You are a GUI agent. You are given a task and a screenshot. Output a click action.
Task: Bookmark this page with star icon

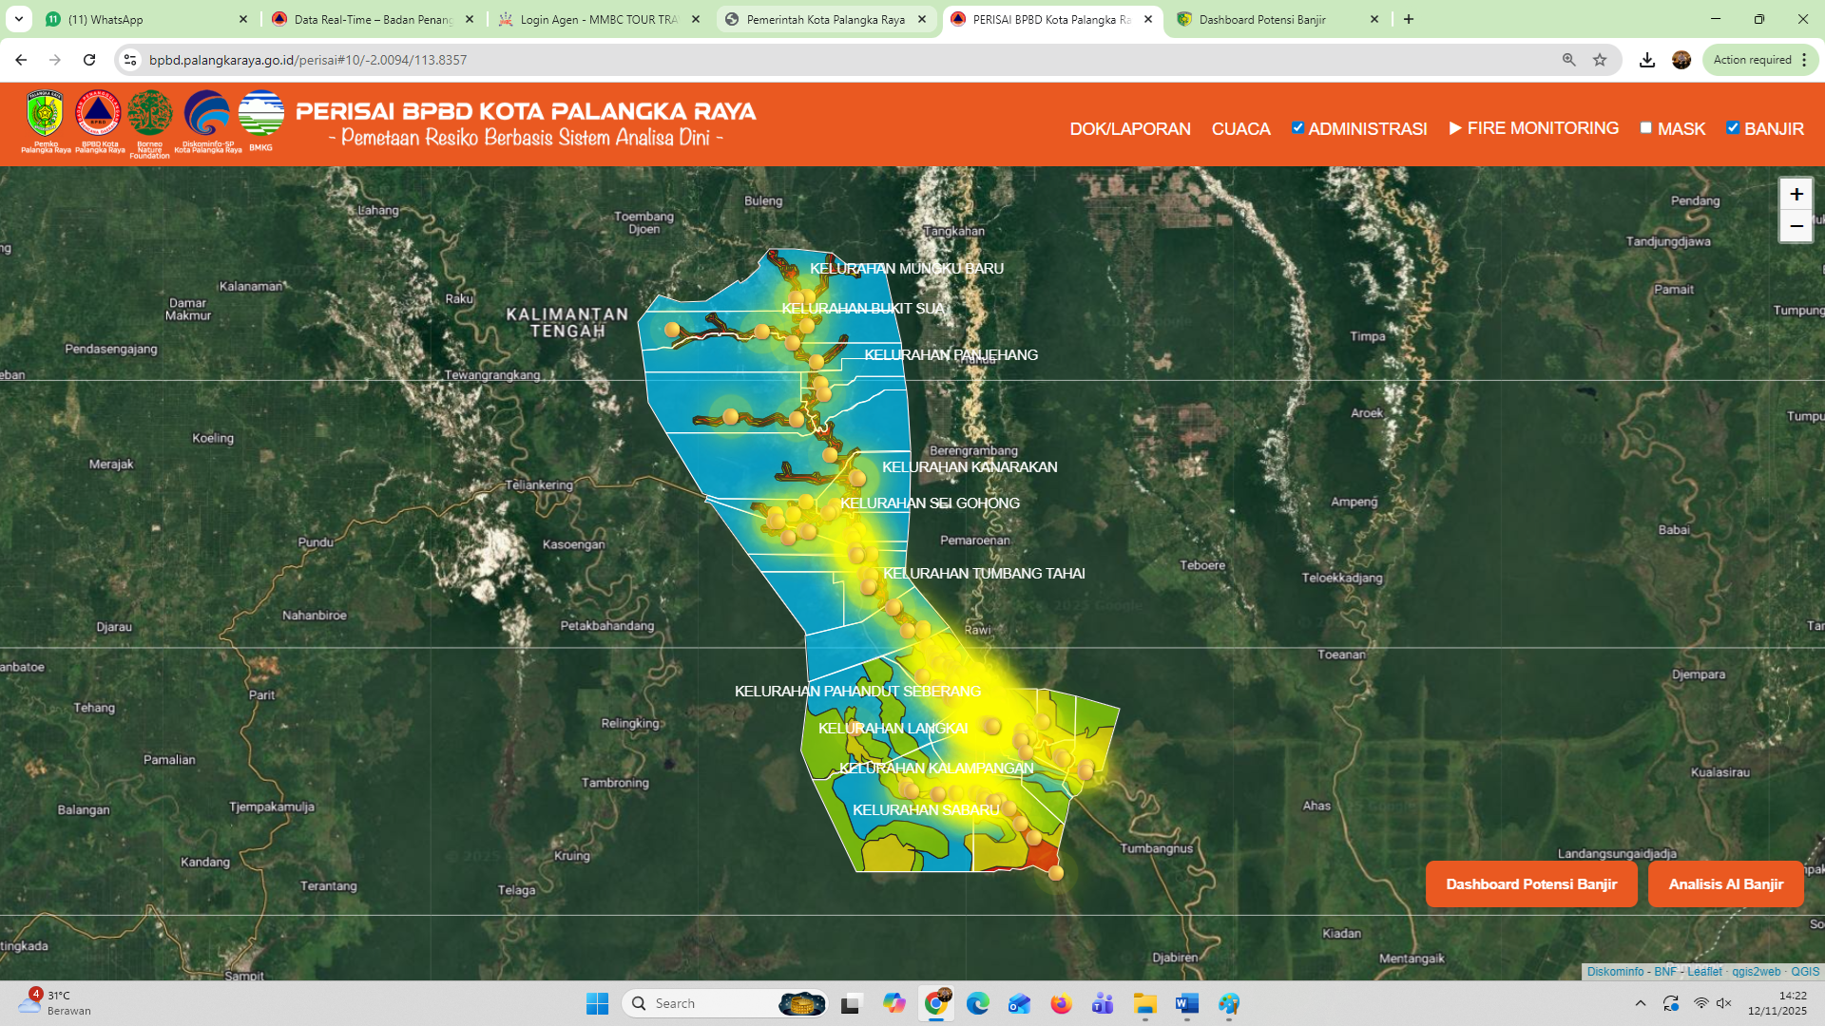click(x=1600, y=60)
